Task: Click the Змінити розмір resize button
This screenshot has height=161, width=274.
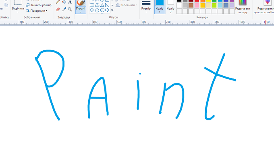Action: pos(39,5)
